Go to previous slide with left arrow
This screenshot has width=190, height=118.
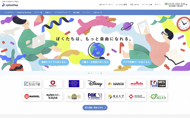point(89,73)
